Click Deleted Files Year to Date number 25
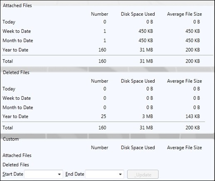The height and width of the screenshot is (181, 215). point(104,116)
